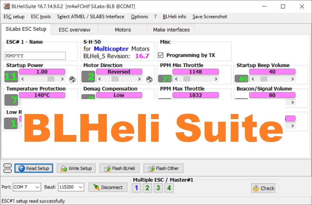Image resolution: width=312 pixels, height=205 pixels.
Task: Click the ESC Name input field showing EMPTY
Action: 35,56
